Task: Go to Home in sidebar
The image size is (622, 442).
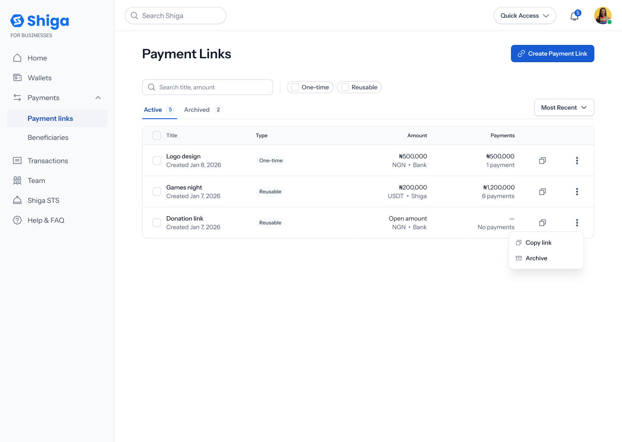Action: click(x=37, y=58)
